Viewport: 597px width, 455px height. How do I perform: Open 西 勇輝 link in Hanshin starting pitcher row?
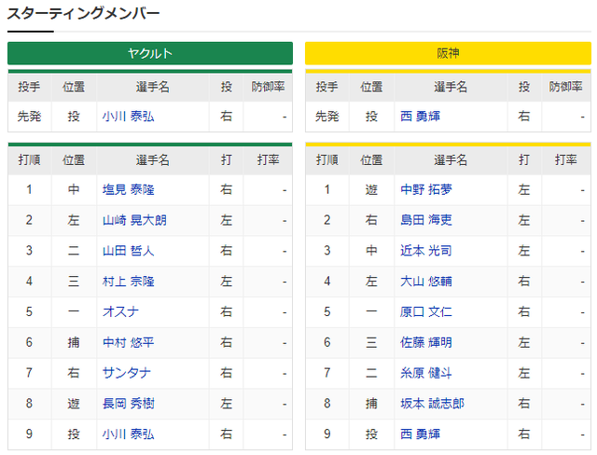coord(420,117)
